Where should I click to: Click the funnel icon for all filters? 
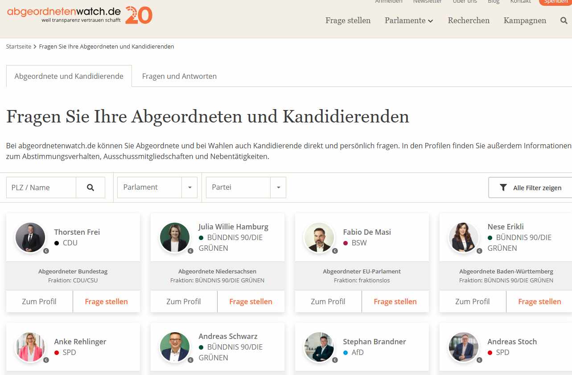coord(503,187)
